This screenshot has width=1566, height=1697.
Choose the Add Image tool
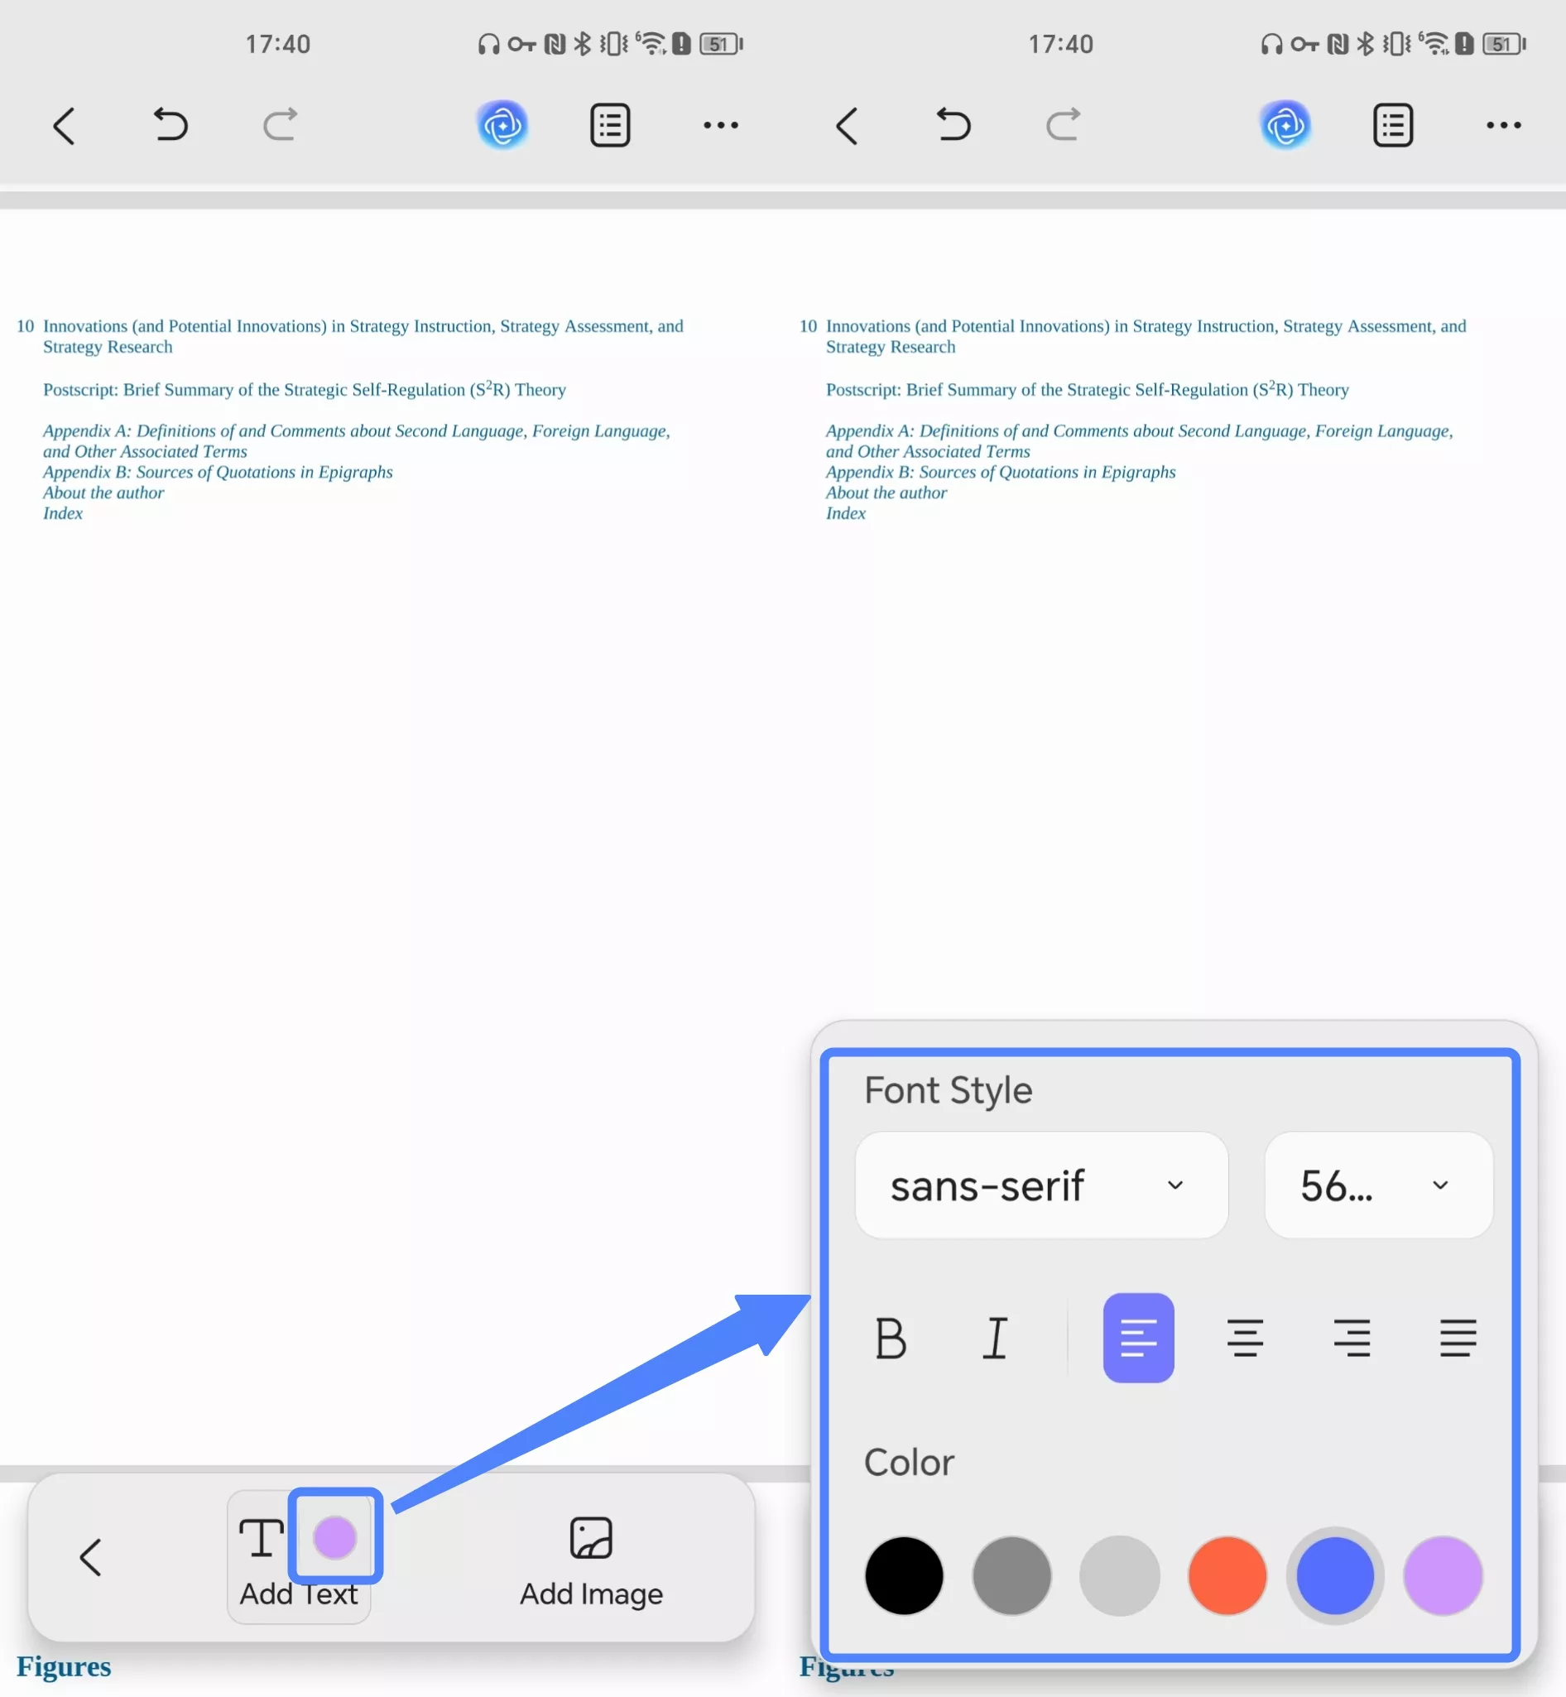click(x=592, y=1562)
